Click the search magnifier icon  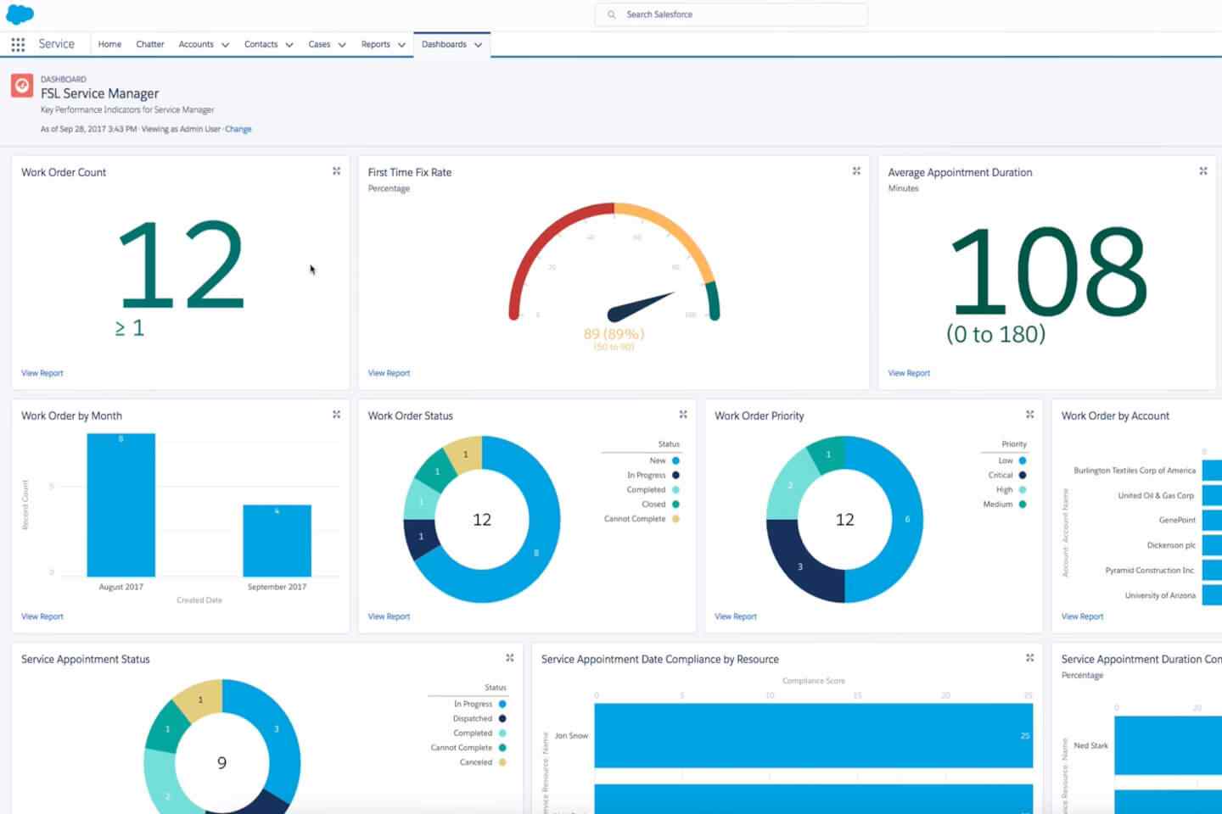pyautogui.click(x=611, y=14)
